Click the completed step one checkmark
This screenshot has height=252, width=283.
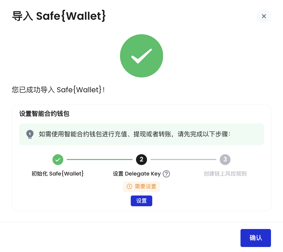(x=58, y=159)
